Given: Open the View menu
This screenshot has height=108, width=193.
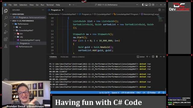Looking at the screenshot, I should click(x=31, y=5).
